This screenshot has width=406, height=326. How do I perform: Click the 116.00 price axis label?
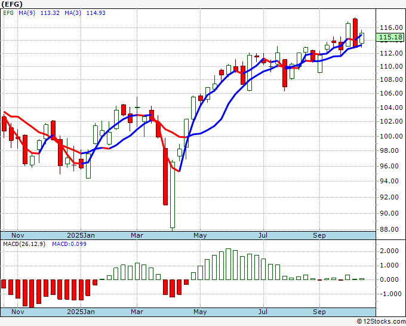coord(391,27)
